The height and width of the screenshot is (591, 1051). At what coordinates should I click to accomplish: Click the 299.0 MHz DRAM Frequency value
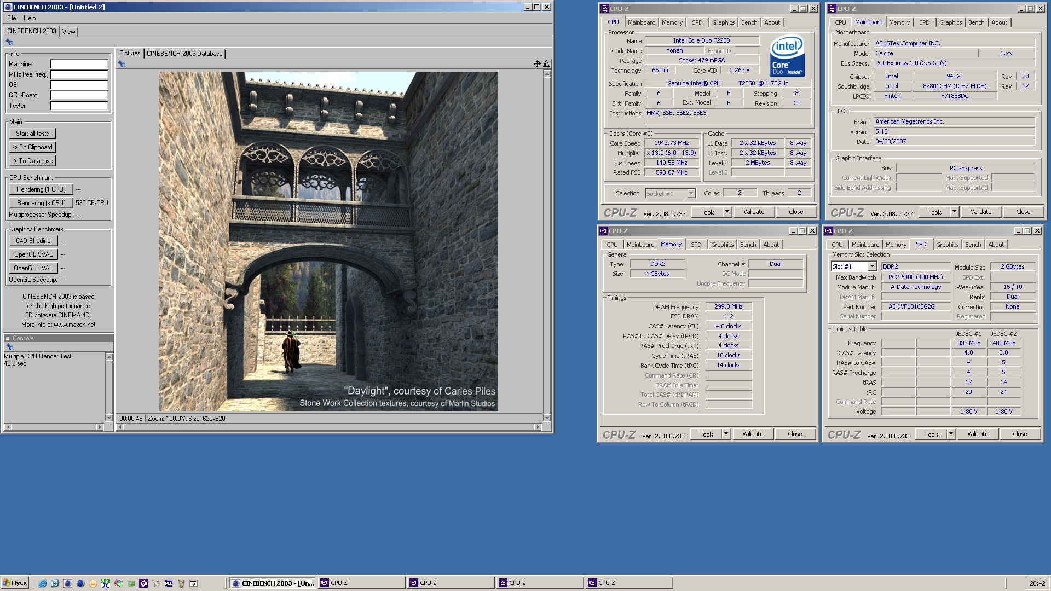coord(729,306)
